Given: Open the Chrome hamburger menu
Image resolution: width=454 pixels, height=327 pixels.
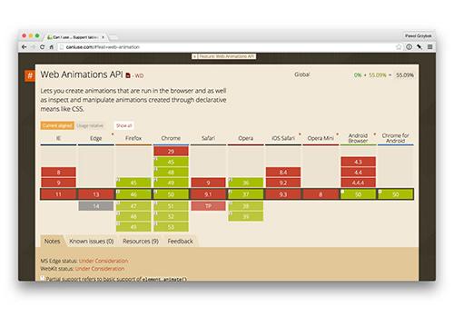Looking at the screenshot, I should coord(429,47).
